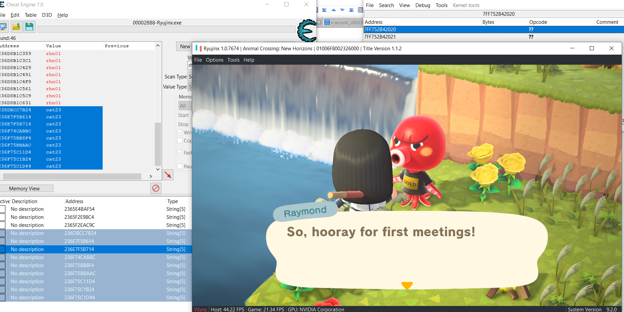
Task: Click the yellow dialogue continue arrow
Action: (x=407, y=285)
